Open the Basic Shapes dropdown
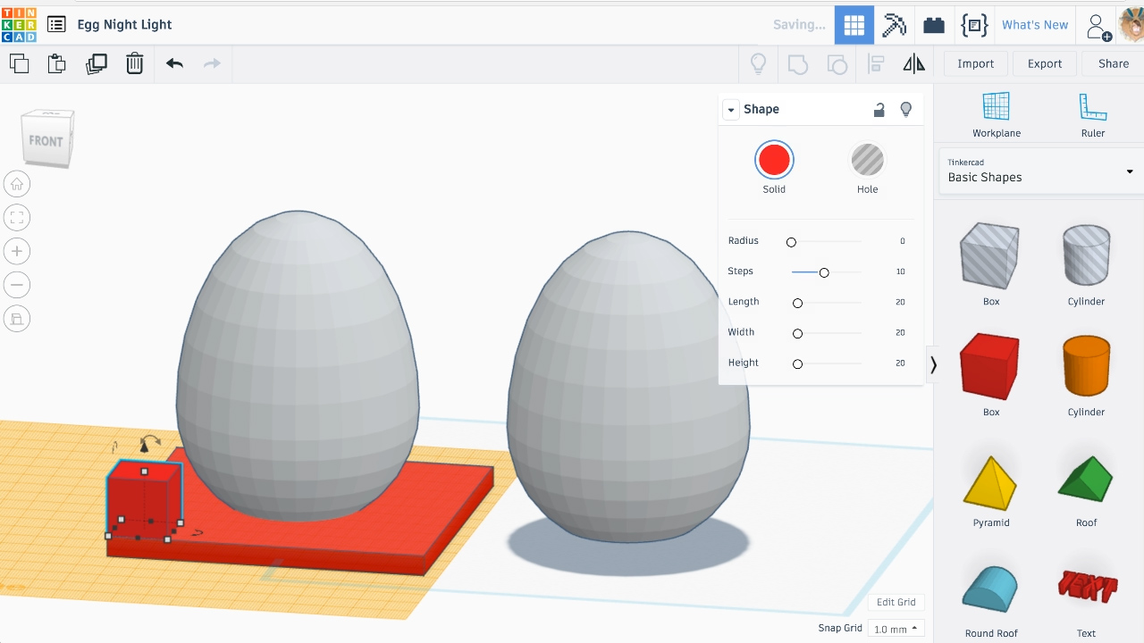Screen dimensions: 1144x643 pyautogui.click(x=1038, y=171)
